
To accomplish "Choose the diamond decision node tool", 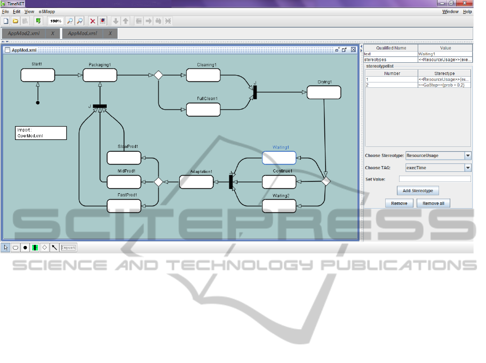I will (44, 247).
